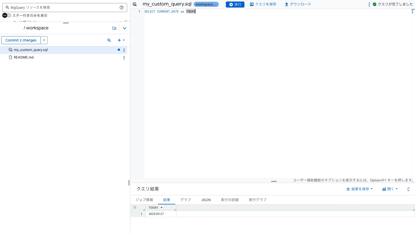Click the / workspace heading text

[36, 28]
